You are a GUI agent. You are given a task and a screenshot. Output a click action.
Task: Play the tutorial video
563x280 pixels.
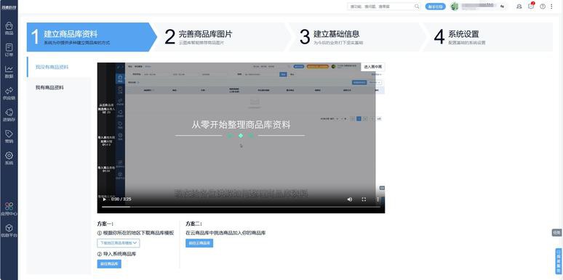(x=105, y=199)
